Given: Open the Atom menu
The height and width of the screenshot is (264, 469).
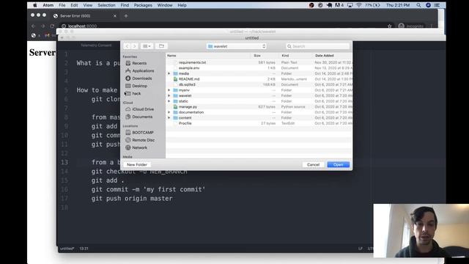Looking at the screenshot, I should pyautogui.click(x=48, y=5).
